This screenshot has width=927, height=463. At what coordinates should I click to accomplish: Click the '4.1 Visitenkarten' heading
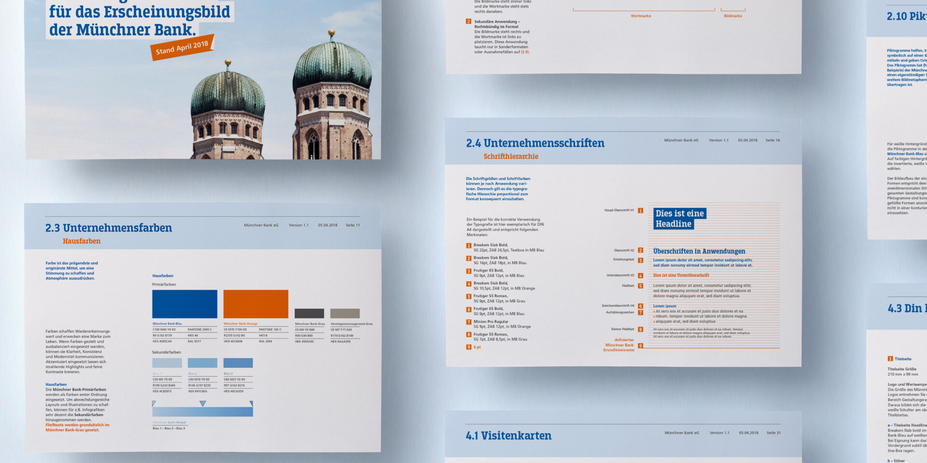(508, 436)
